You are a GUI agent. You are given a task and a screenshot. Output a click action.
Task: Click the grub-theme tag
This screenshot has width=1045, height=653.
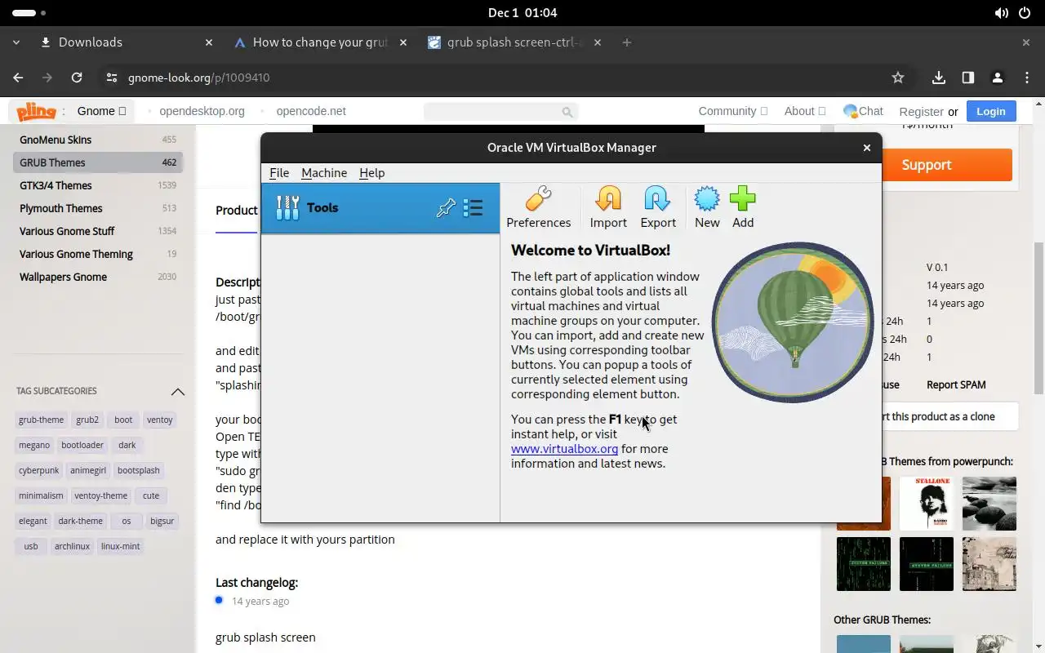coord(41,420)
